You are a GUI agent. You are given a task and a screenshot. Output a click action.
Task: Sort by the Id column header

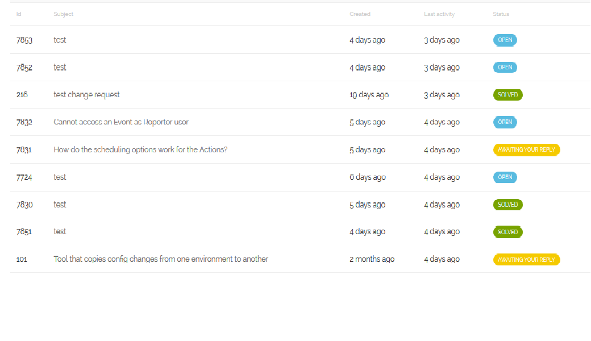(19, 14)
